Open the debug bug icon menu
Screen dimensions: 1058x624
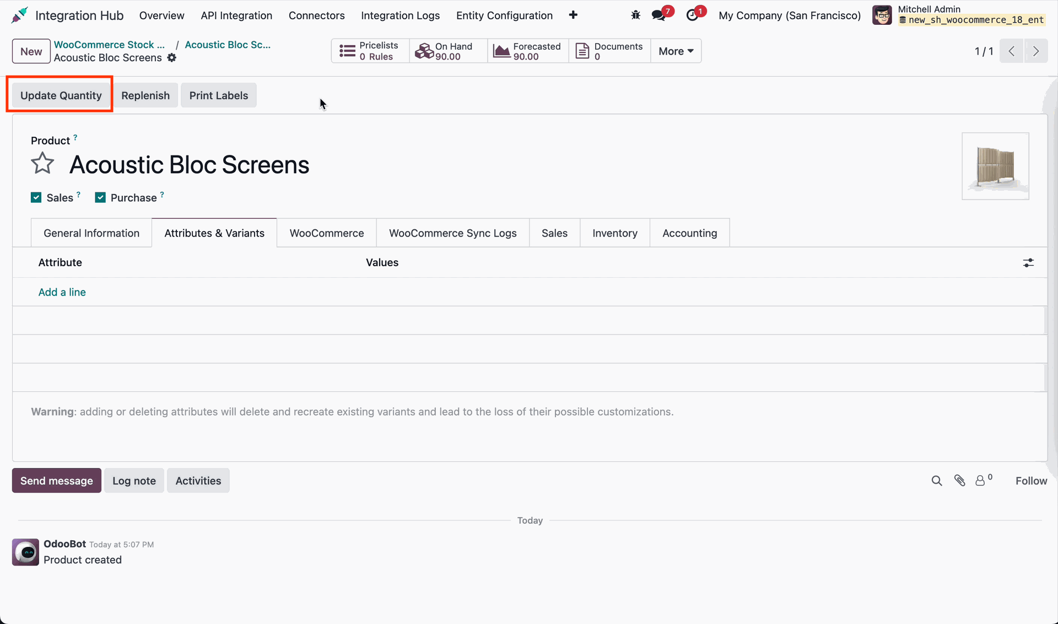pyautogui.click(x=635, y=15)
